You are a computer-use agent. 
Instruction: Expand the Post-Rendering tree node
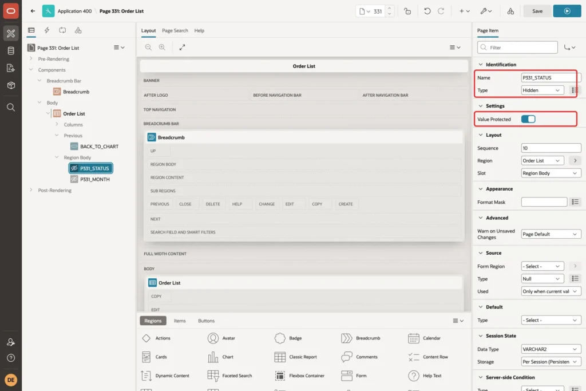(x=31, y=190)
